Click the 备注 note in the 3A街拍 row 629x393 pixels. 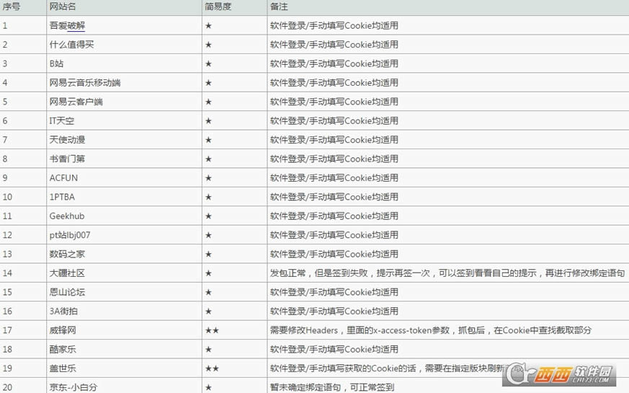[334, 311]
